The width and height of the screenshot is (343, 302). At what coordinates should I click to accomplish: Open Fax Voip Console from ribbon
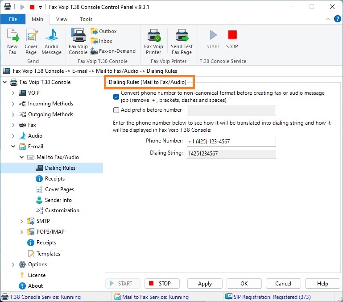click(x=78, y=42)
